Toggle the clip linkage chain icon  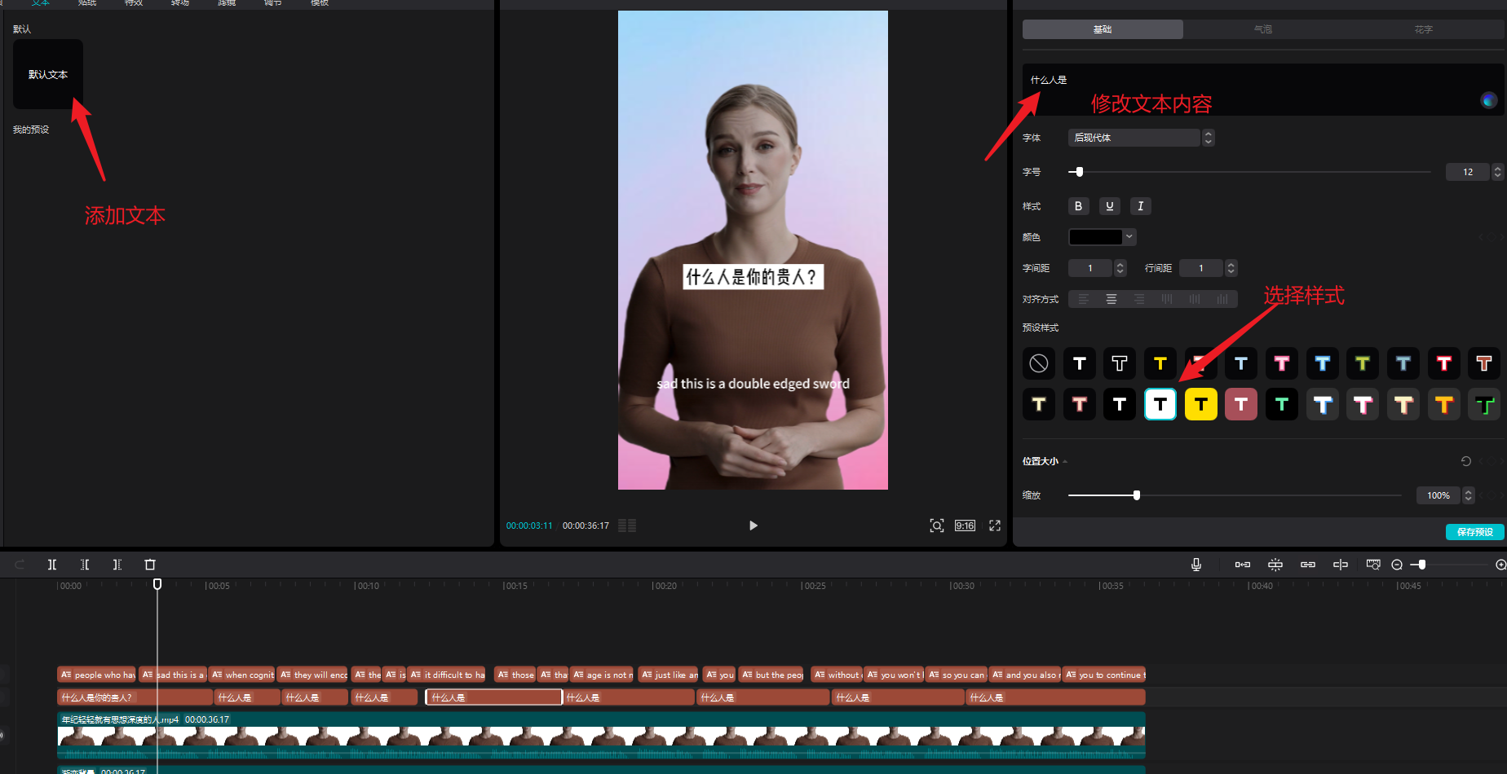1308,565
